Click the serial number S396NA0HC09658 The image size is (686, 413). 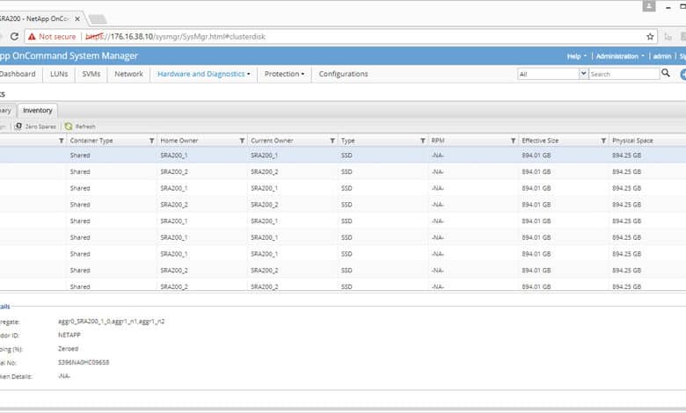click(84, 362)
